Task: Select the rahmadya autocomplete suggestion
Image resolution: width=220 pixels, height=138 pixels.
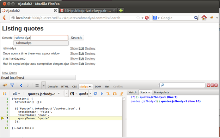Action: click(41, 43)
